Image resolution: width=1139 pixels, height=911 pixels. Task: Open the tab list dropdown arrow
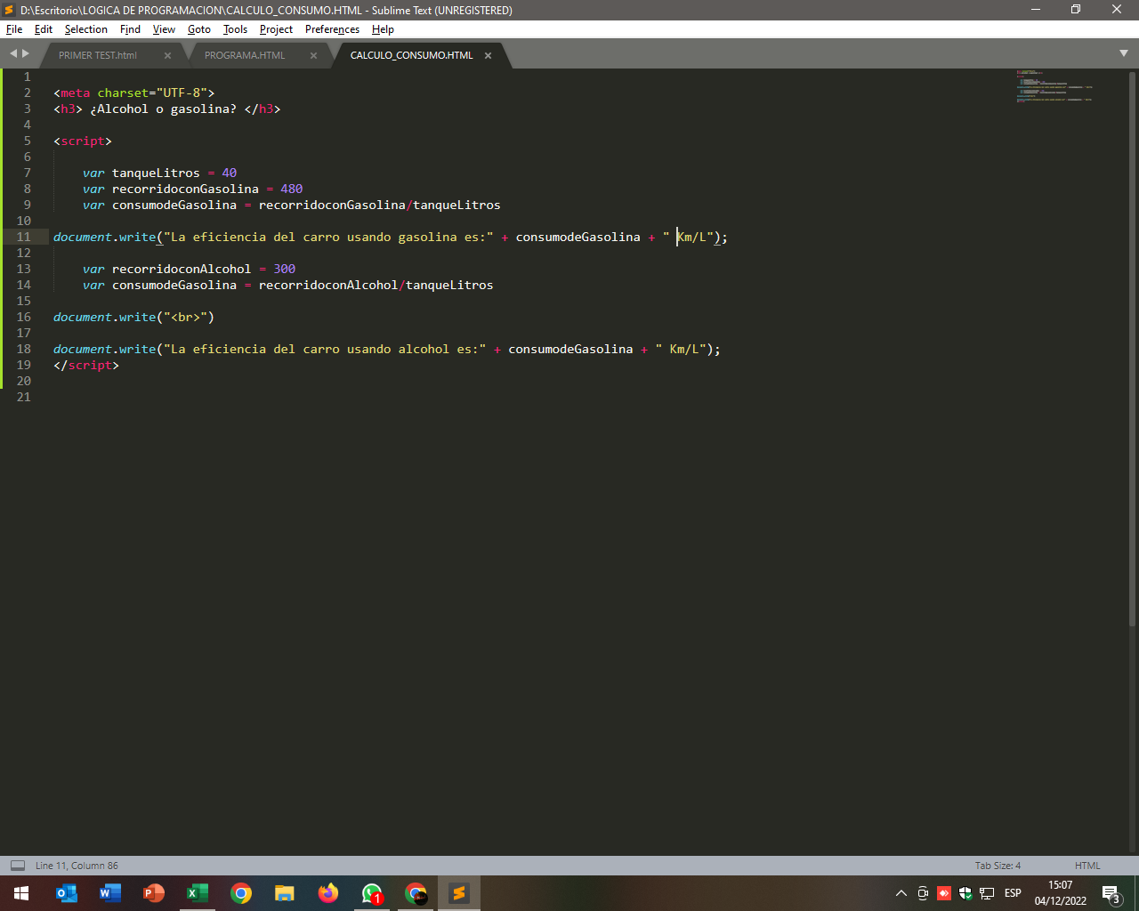pyautogui.click(x=1124, y=53)
